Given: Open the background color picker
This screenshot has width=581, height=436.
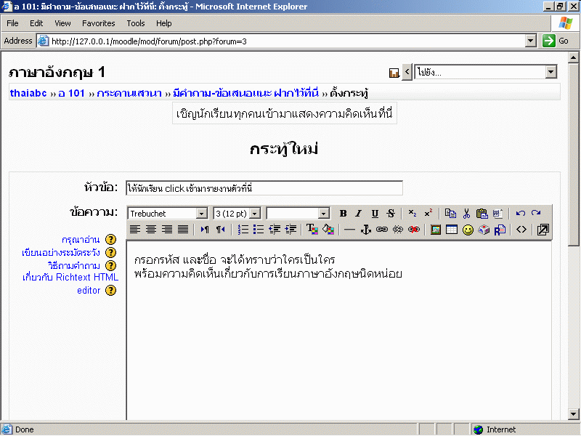Looking at the screenshot, I should [x=328, y=230].
